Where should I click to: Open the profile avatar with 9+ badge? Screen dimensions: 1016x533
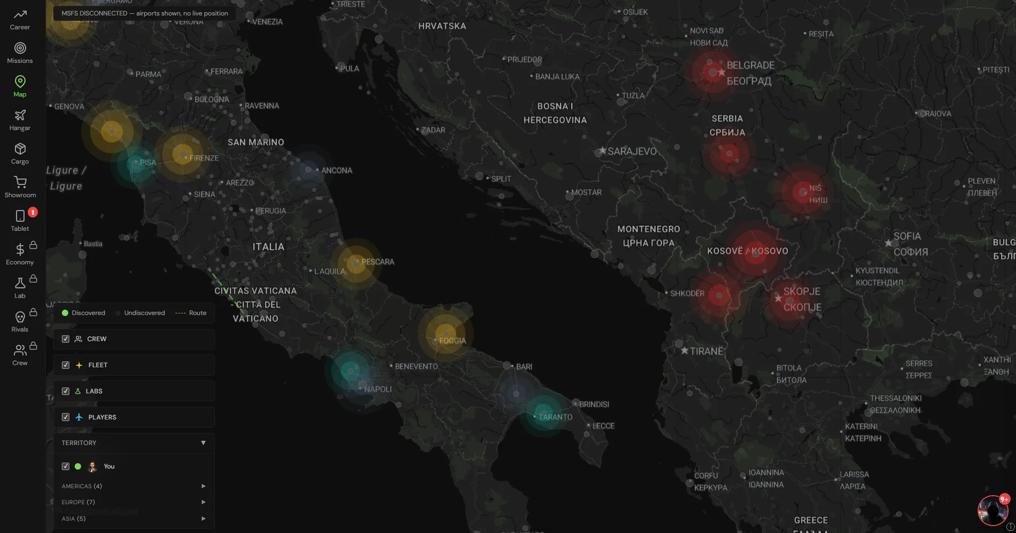993,511
